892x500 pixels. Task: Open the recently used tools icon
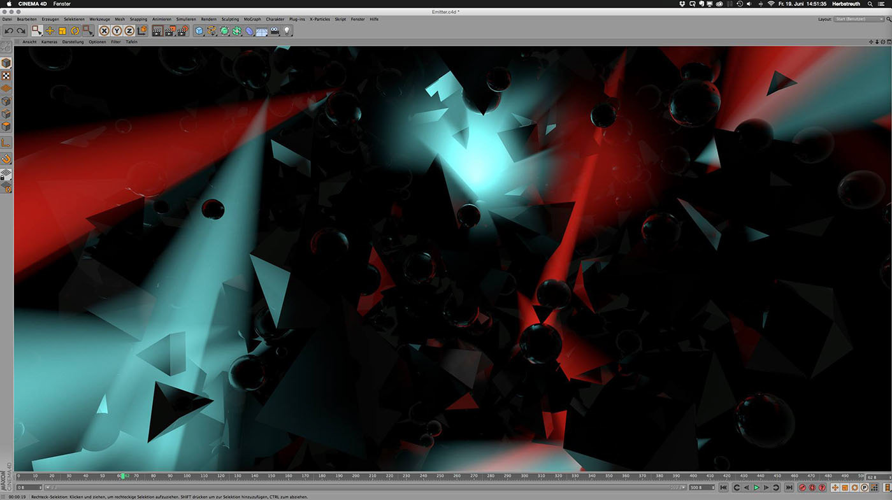pyautogui.click(x=87, y=31)
